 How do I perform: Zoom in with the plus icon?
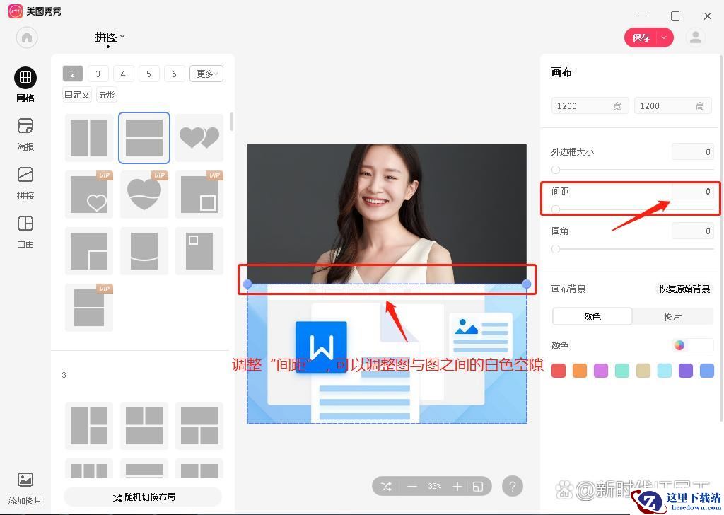457,487
